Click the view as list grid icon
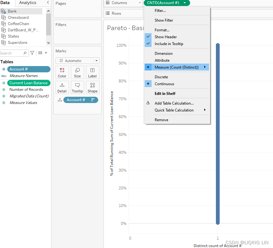Screen dimensions: 273x248 (x=40, y=53)
